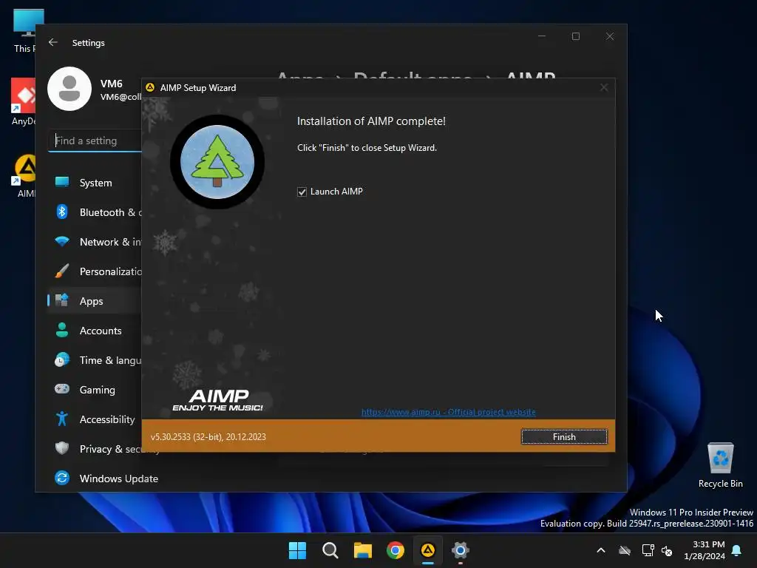
Task: Click the Accessibility figure icon
Action: coord(62,419)
